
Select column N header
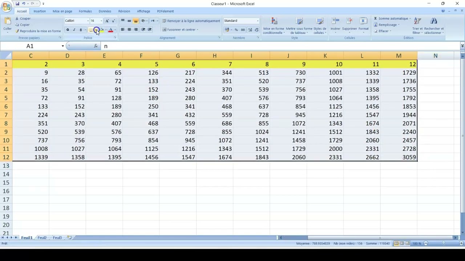435,56
